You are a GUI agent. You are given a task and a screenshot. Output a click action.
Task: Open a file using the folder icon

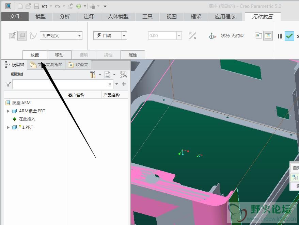[x=28, y=6]
